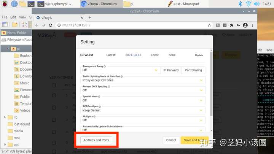
Task: Open Chromium extensions puzzle icon
Action: click(231, 25)
